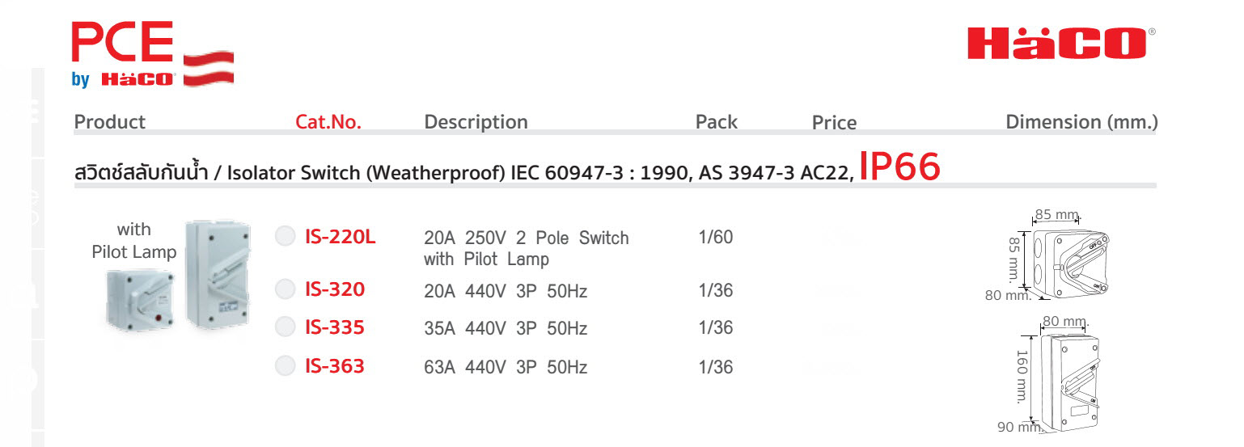This screenshot has width=1244, height=447.
Task: Open the IS-220L catalog number link
Action: [340, 237]
